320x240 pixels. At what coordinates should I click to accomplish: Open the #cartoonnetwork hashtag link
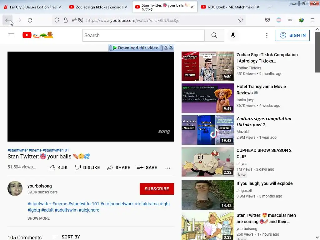pyautogui.click(x=117, y=204)
